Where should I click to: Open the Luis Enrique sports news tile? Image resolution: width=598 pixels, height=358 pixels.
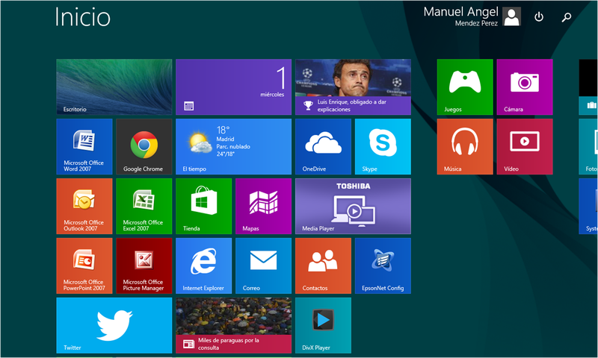tap(353, 87)
